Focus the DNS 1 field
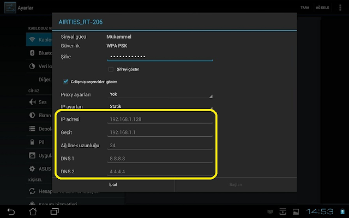The image size is (349, 218). click(160, 159)
